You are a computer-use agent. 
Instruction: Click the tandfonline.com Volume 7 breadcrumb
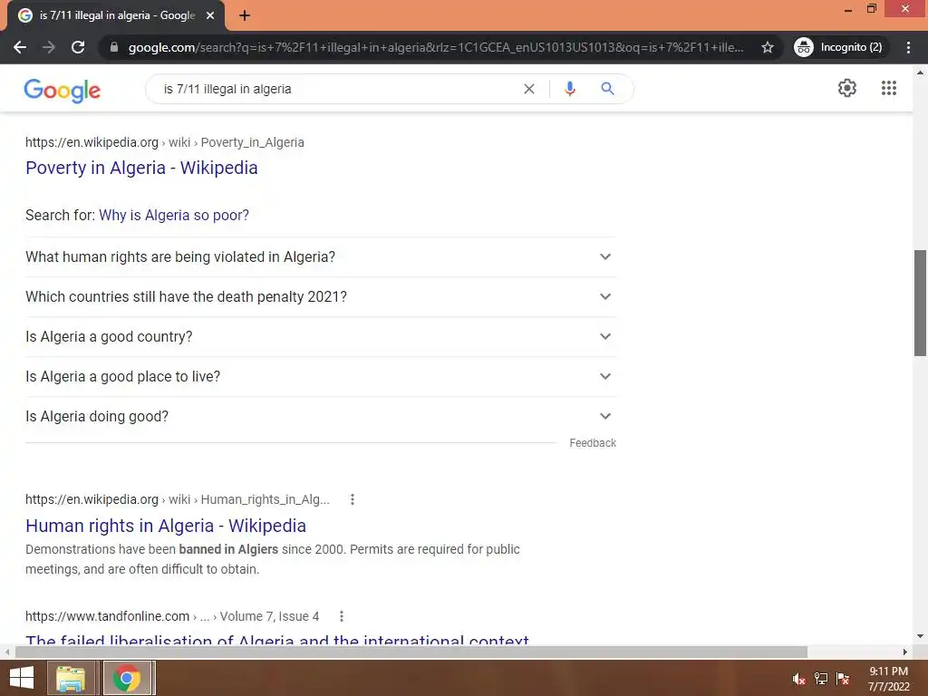tap(172, 616)
